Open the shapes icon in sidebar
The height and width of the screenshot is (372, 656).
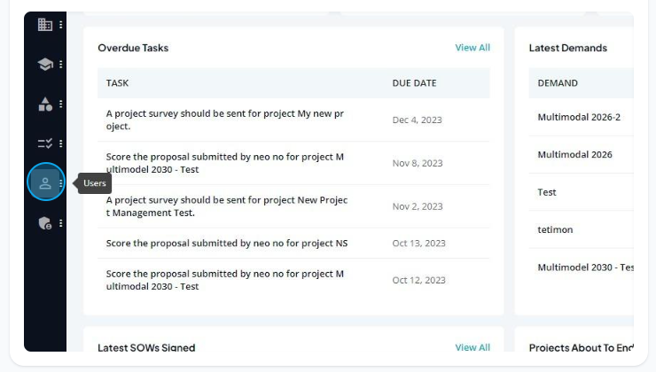coord(44,104)
